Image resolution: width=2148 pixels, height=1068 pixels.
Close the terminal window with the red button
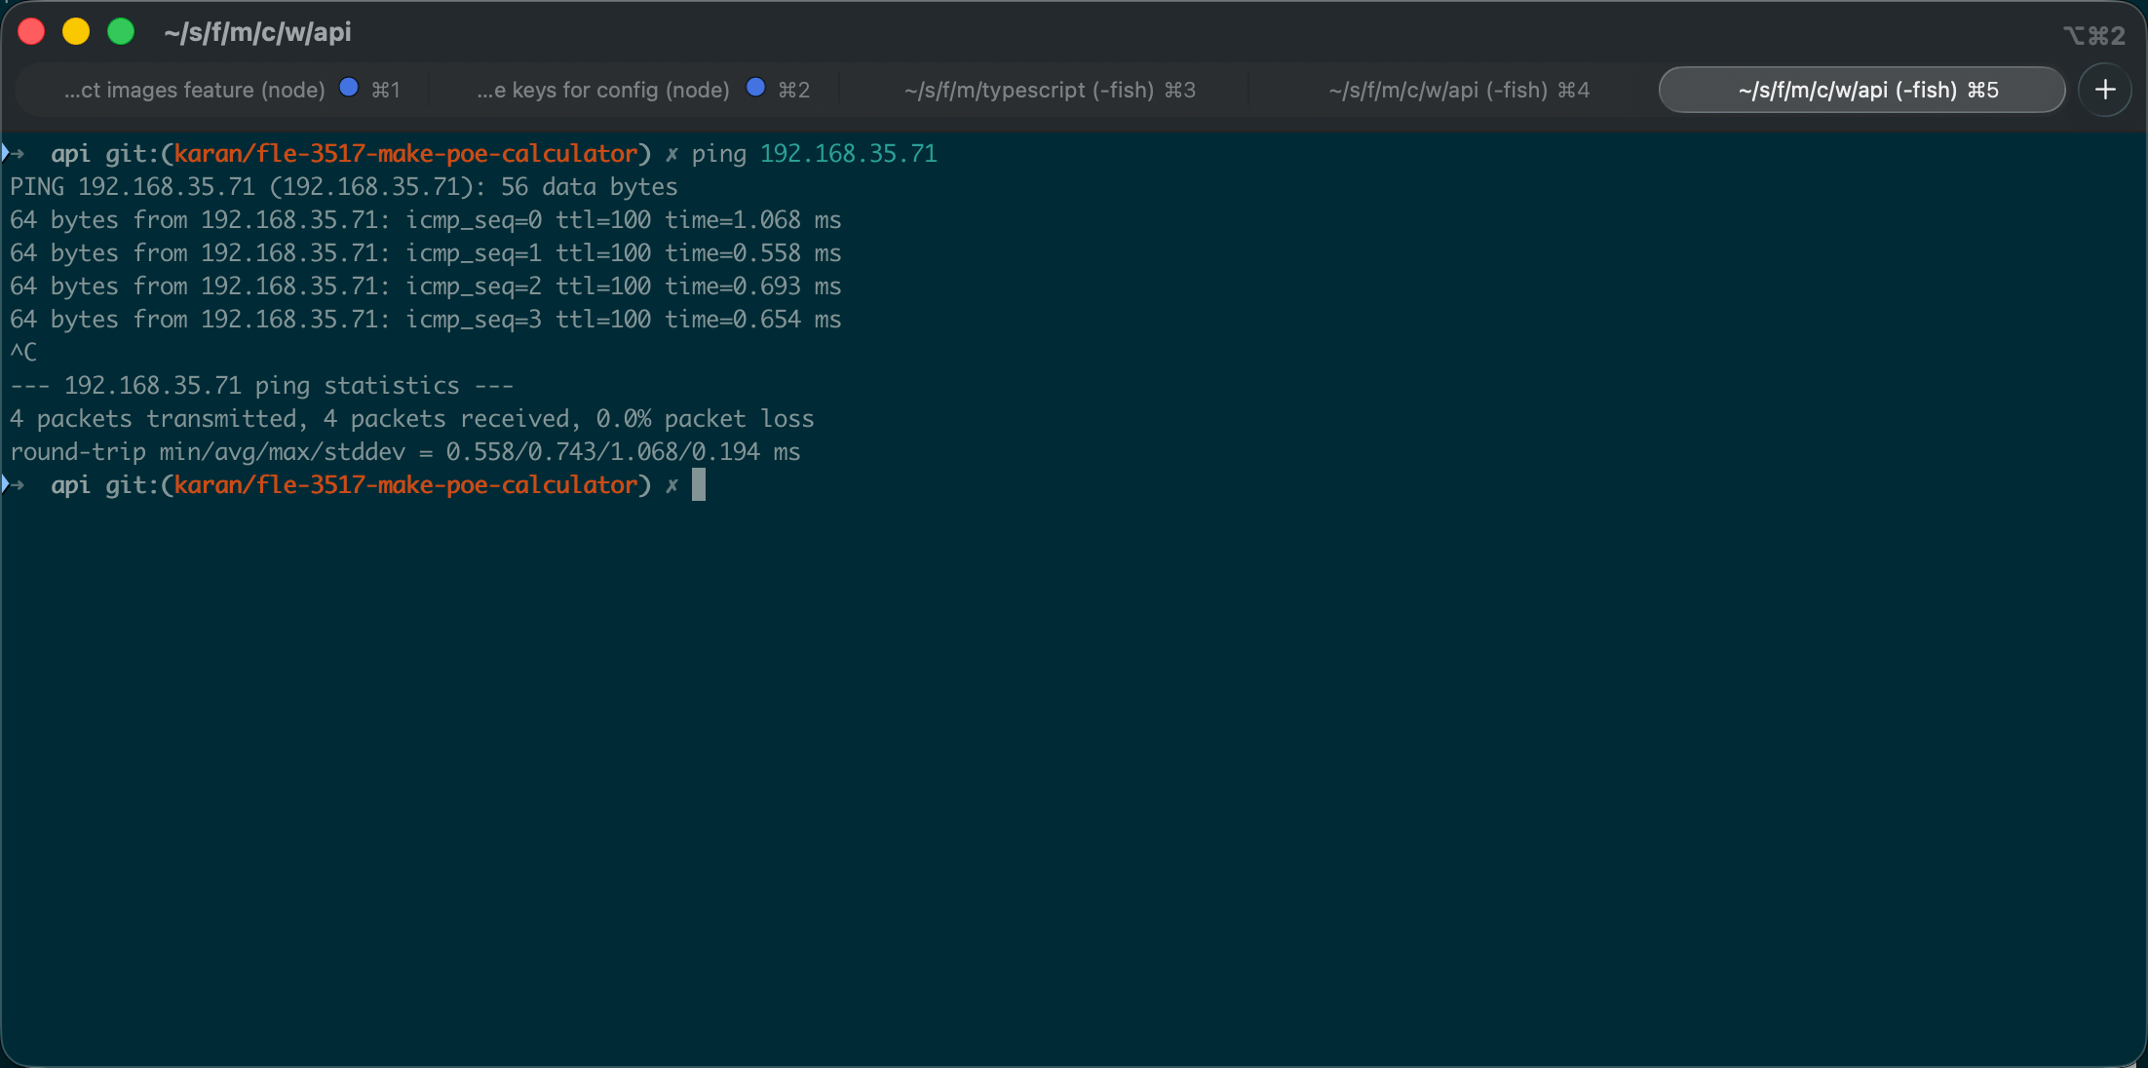[31, 32]
